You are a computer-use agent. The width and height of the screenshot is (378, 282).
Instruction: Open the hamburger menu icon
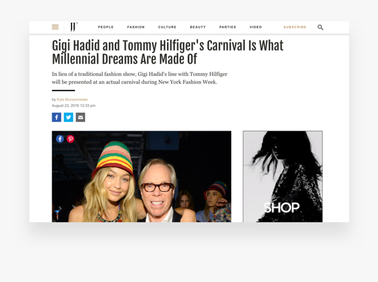55,27
